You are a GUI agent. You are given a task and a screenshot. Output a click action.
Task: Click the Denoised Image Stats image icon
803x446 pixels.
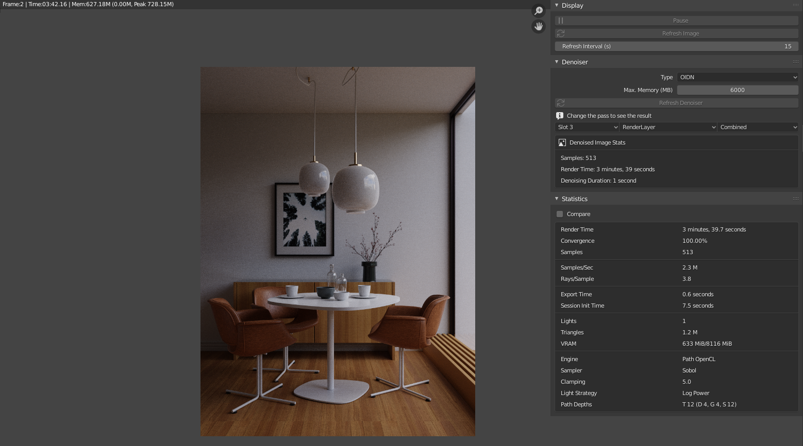point(562,142)
